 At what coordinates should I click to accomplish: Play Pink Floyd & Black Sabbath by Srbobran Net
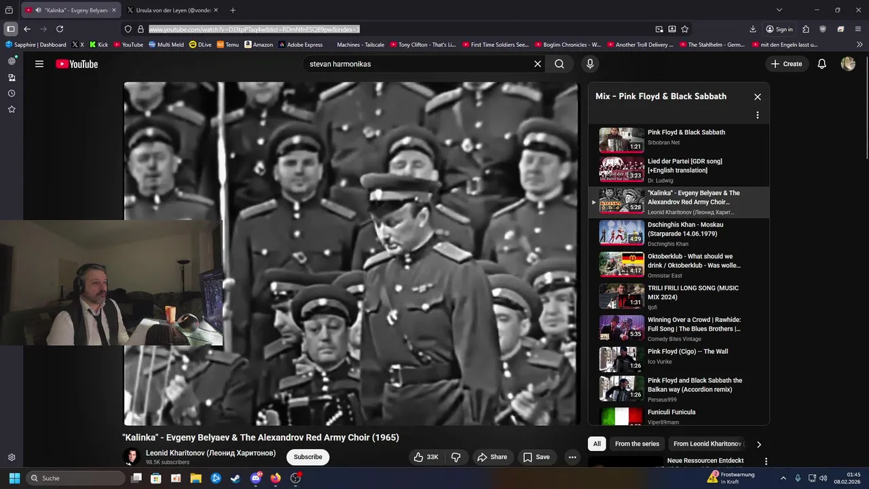pyautogui.click(x=679, y=140)
